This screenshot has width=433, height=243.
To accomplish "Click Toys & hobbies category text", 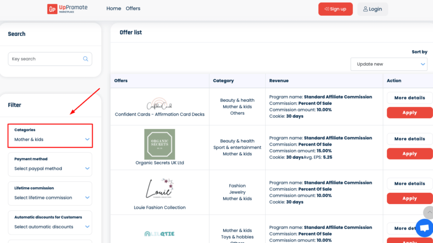I will pyautogui.click(x=237, y=237).
